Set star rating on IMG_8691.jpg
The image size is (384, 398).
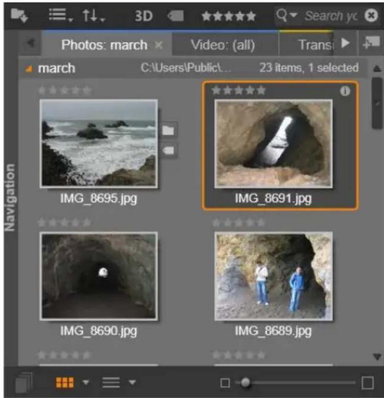click(239, 90)
